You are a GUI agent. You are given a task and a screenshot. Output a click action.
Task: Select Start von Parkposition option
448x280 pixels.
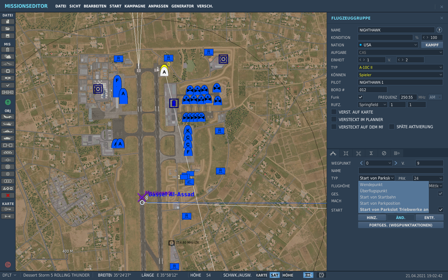coord(393,203)
